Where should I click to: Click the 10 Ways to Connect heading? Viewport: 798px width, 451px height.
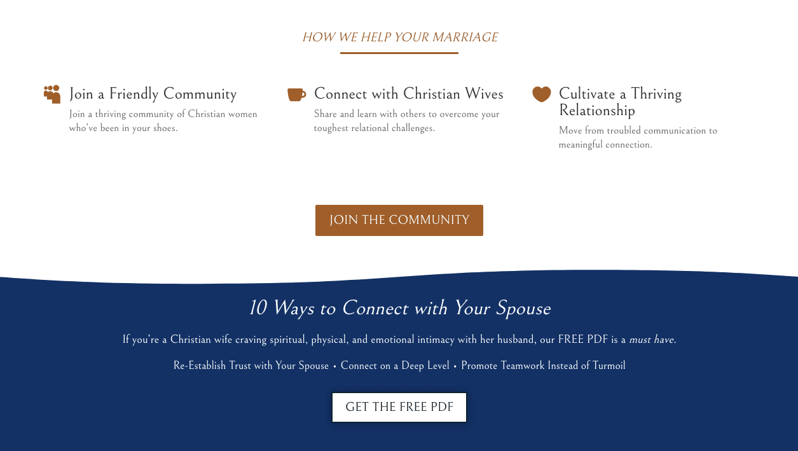coord(399,309)
